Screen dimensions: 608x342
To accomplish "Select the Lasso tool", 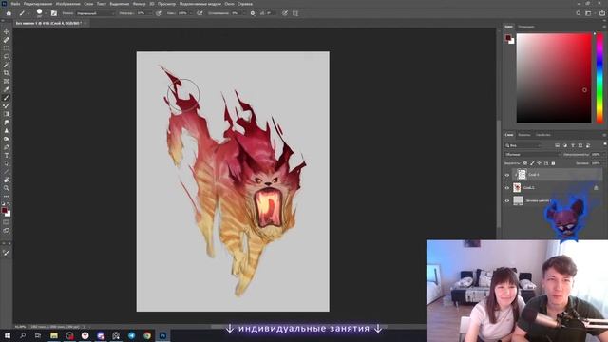I will tap(7, 56).
